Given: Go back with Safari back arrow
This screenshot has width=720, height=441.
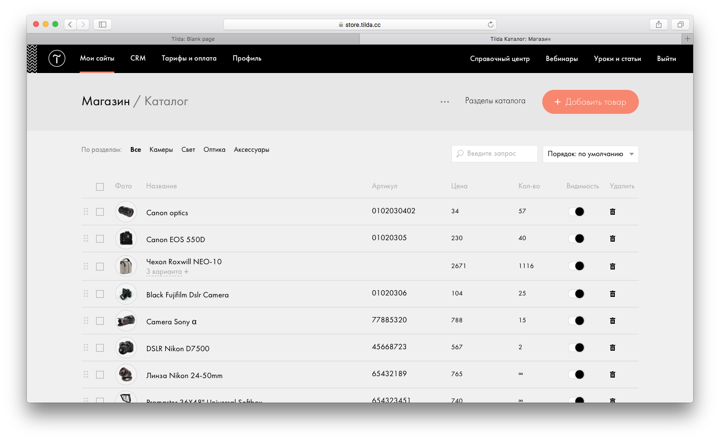Looking at the screenshot, I should pyautogui.click(x=70, y=24).
